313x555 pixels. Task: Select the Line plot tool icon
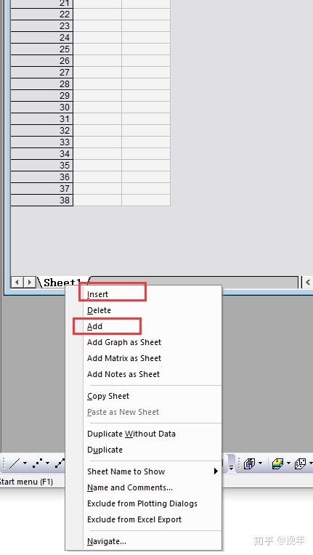[x=14, y=463]
